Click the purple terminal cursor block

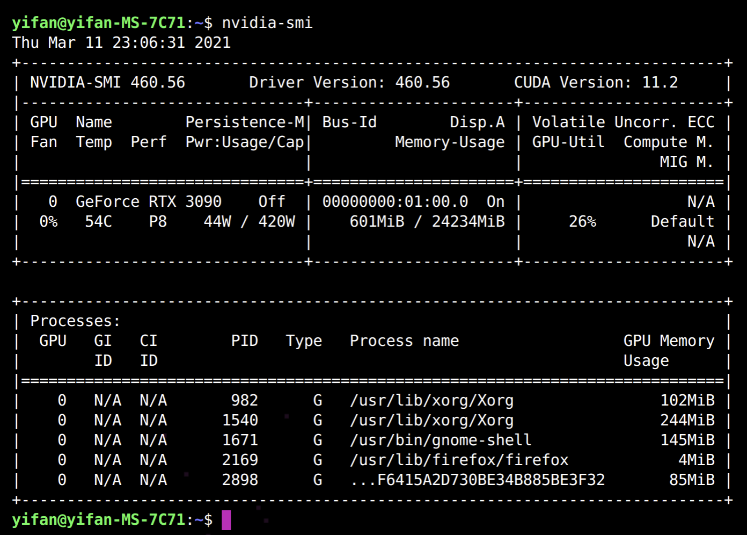point(226,519)
